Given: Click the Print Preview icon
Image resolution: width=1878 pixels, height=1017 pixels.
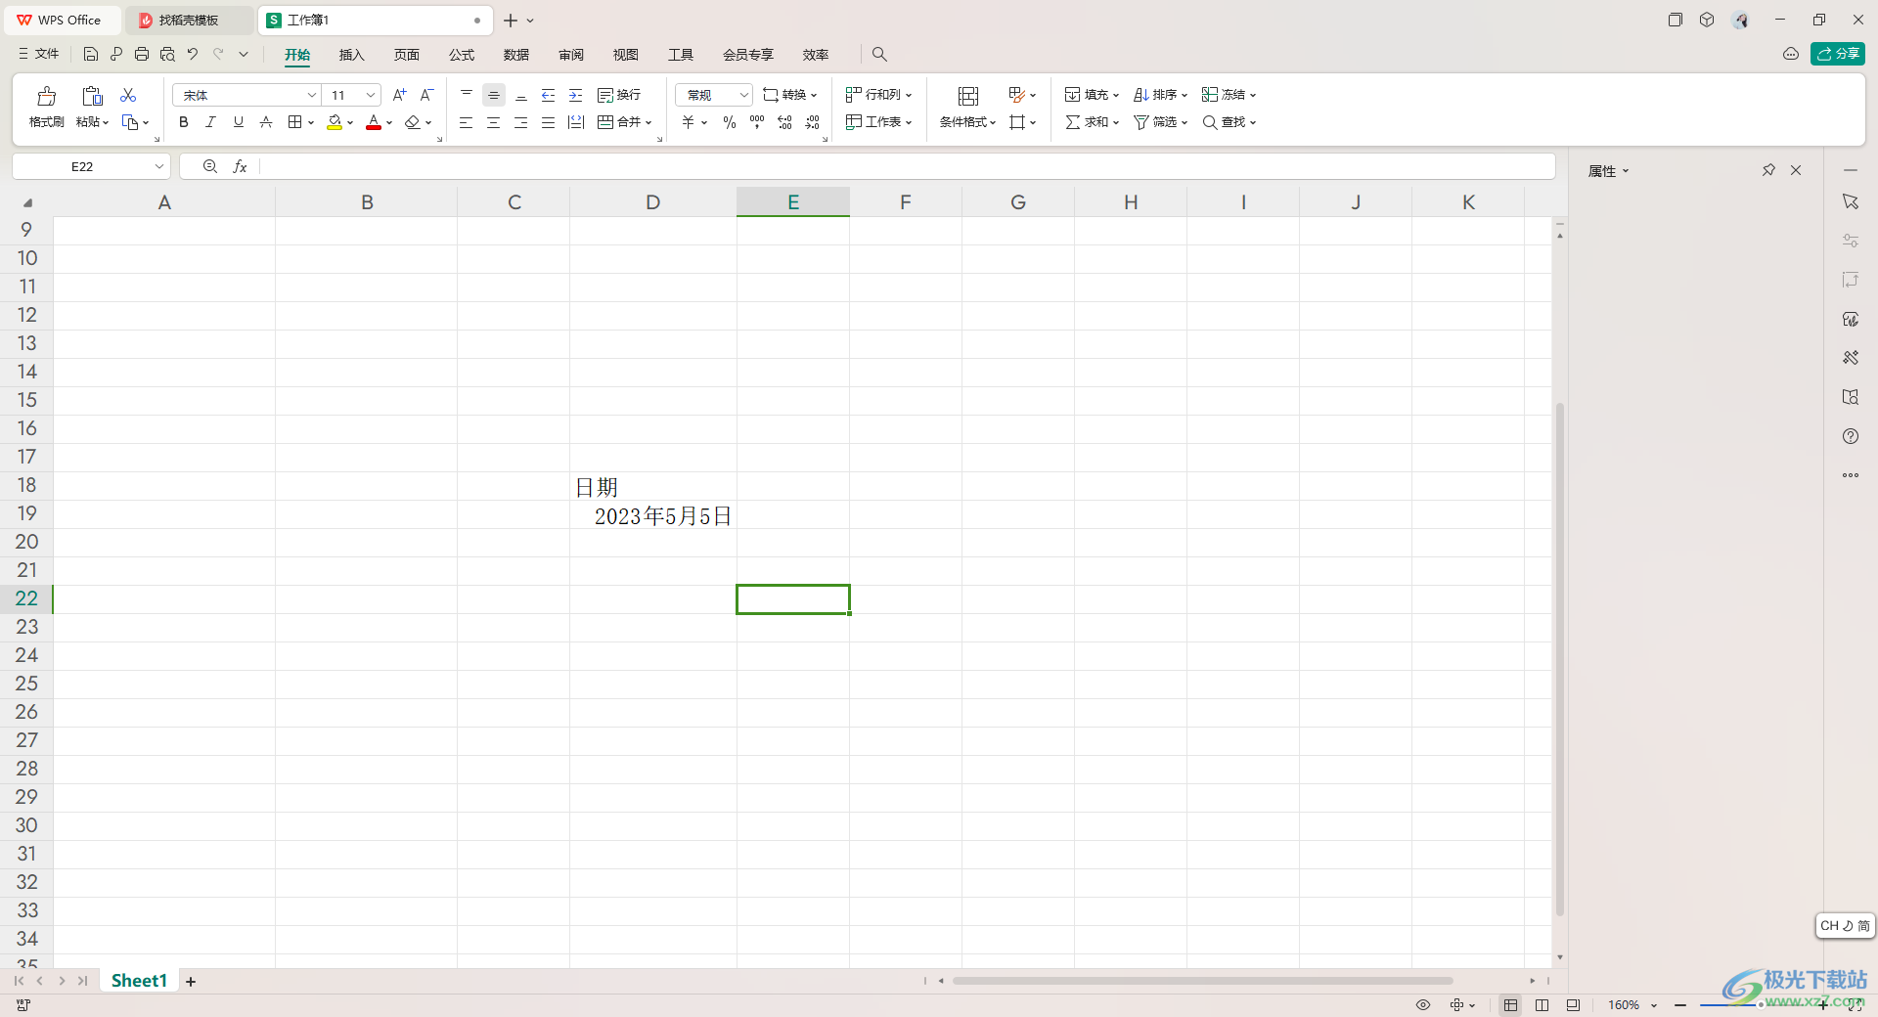Looking at the screenshot, I should coord(167,55).
